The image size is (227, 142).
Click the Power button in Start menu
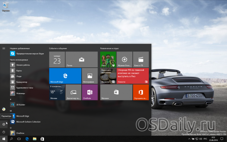pos(4,132)
